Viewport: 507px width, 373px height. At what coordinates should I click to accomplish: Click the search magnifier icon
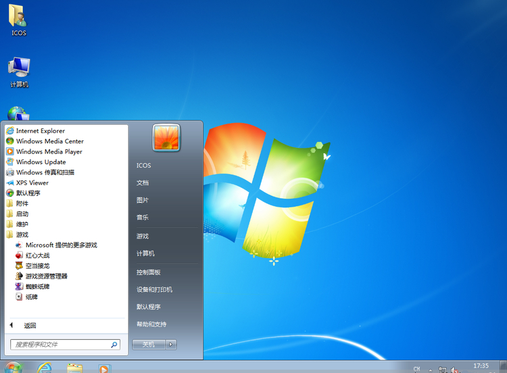point(114,345)
